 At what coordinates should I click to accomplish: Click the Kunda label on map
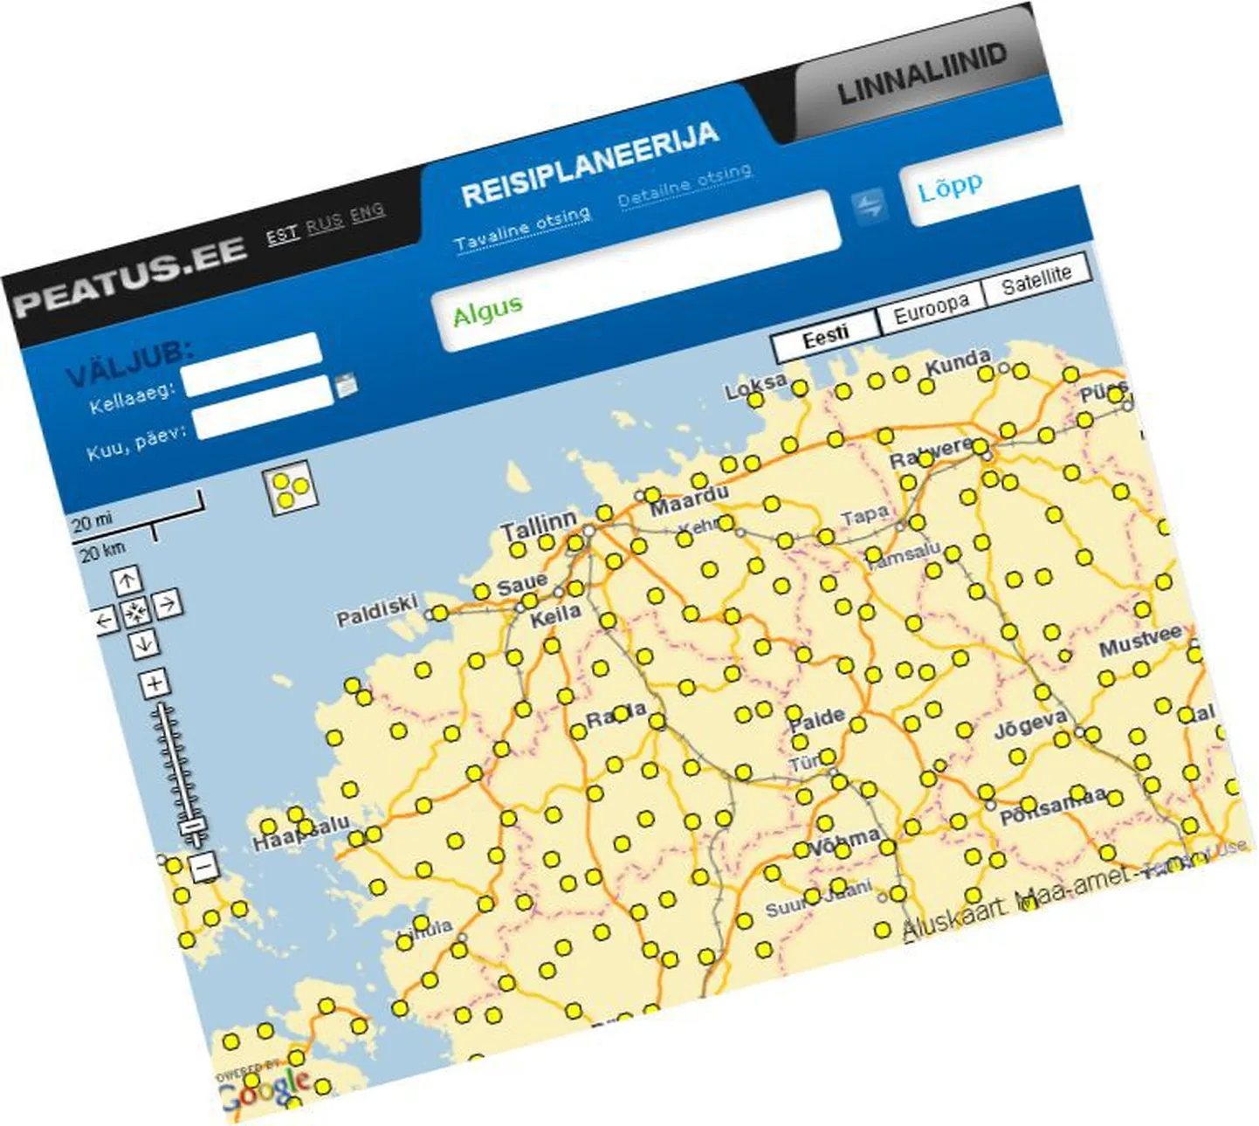(958, 361)
